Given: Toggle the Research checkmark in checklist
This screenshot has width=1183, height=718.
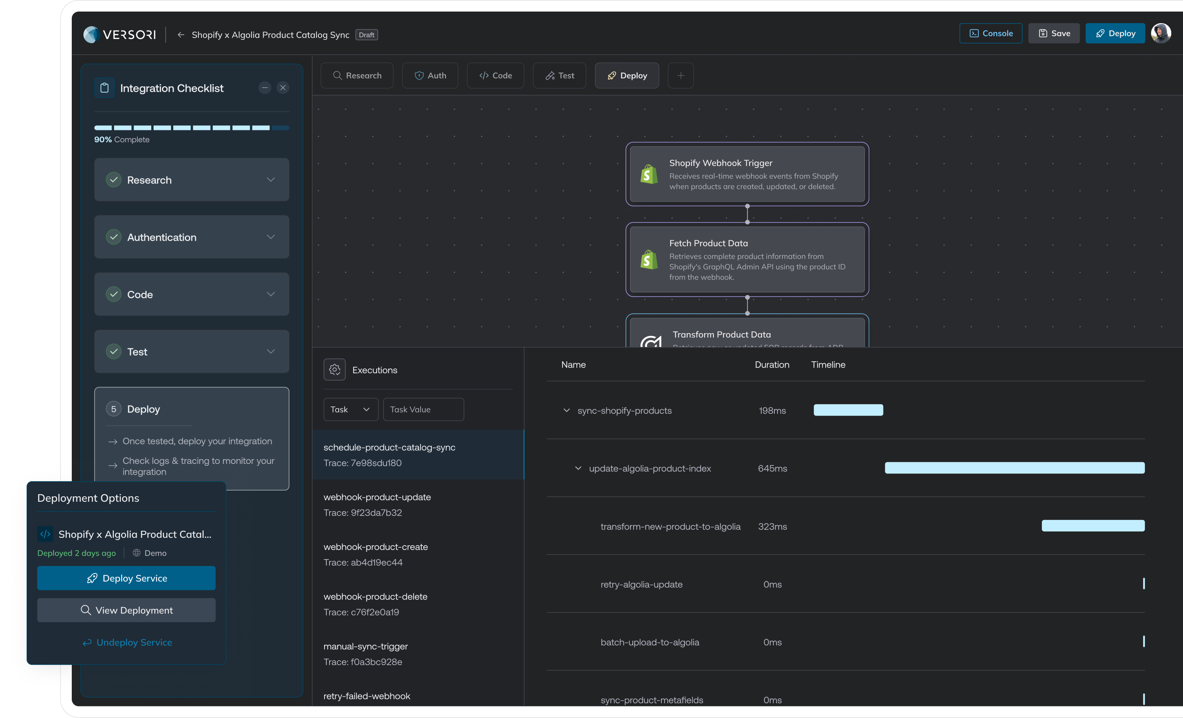Looking at the screenshot, I should tap(113, 180).
